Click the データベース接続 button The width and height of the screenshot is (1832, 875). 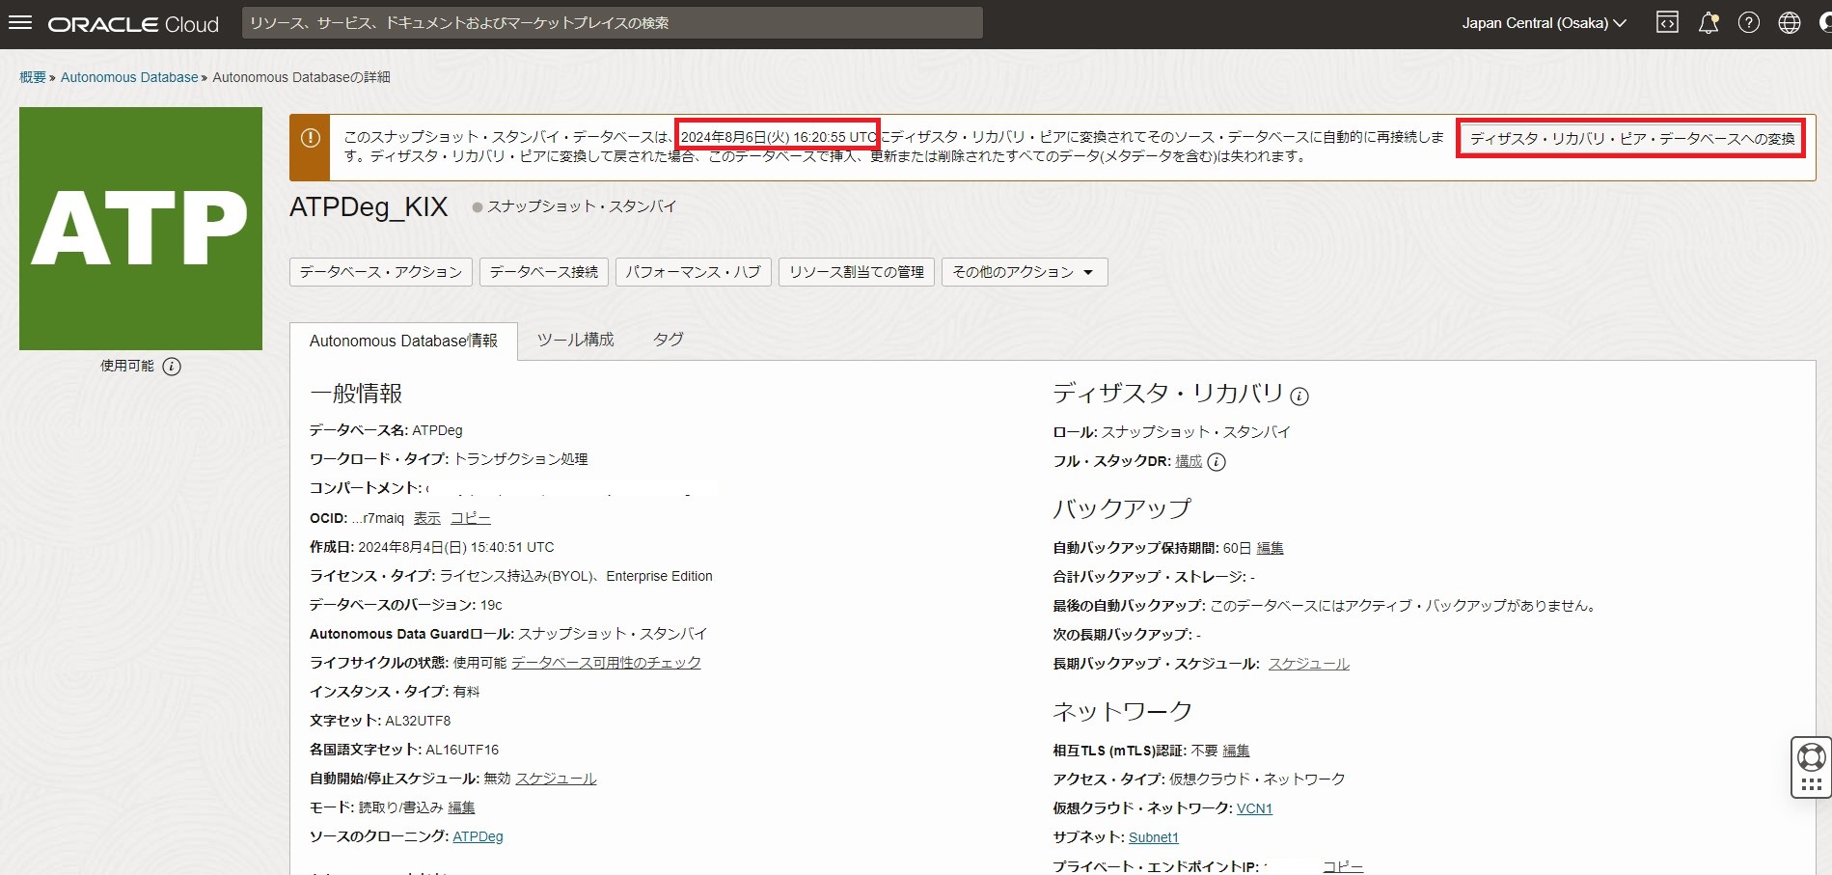point(543,272)
